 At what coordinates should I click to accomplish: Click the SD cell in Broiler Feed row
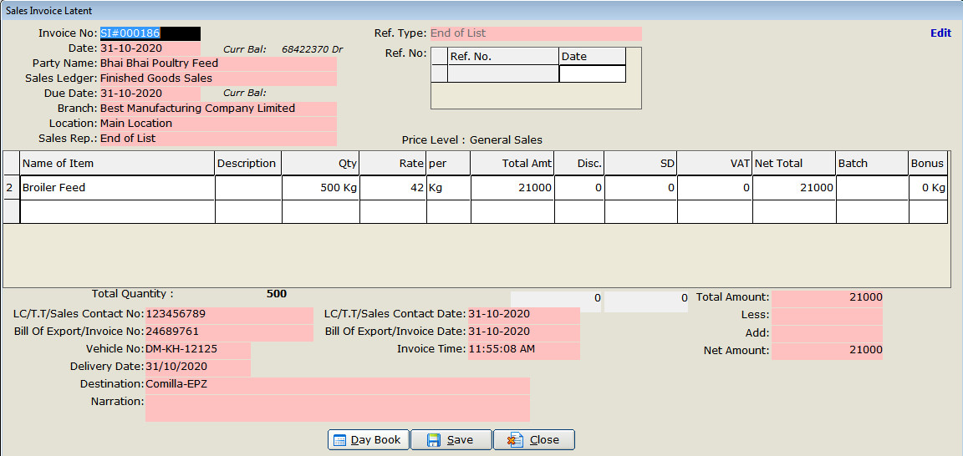[640, 188]
